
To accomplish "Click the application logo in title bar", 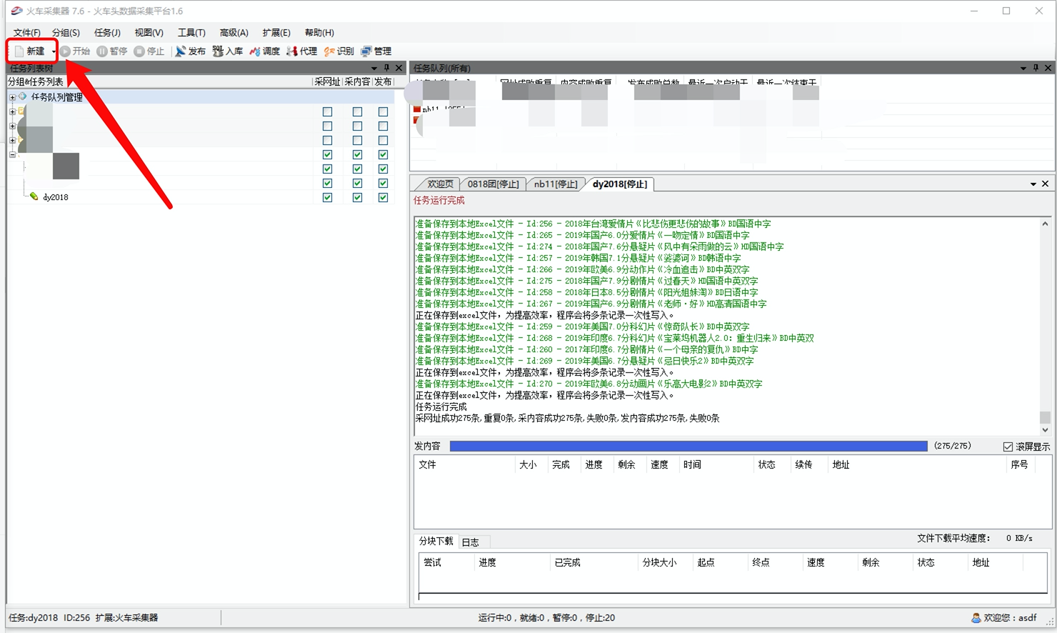I will point(16,11).
